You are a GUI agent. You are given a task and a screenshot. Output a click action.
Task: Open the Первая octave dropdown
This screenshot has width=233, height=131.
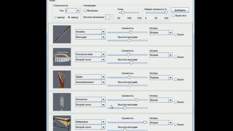pyautogui.click(x=161, y=78)
